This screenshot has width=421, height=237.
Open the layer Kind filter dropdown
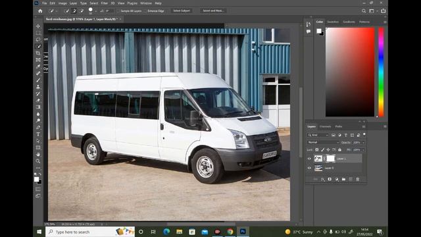click(318, 135)
